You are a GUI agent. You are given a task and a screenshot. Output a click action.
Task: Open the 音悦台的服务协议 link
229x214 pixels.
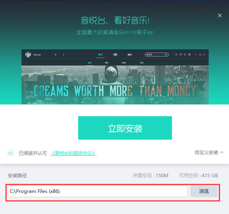click(73, 153)
